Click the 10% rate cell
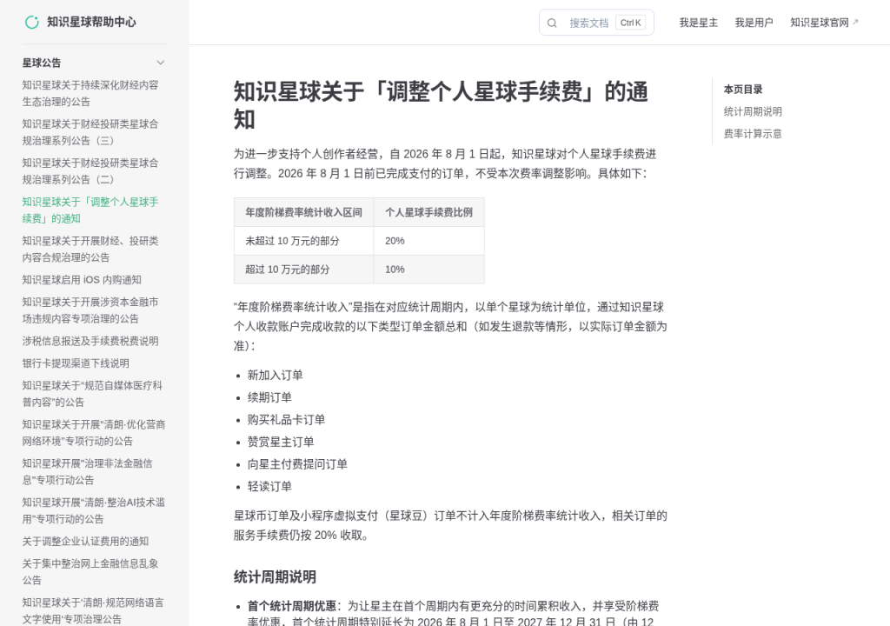Image resolution: width=890 pixels, height=626 pixels. tap(429, 270)
